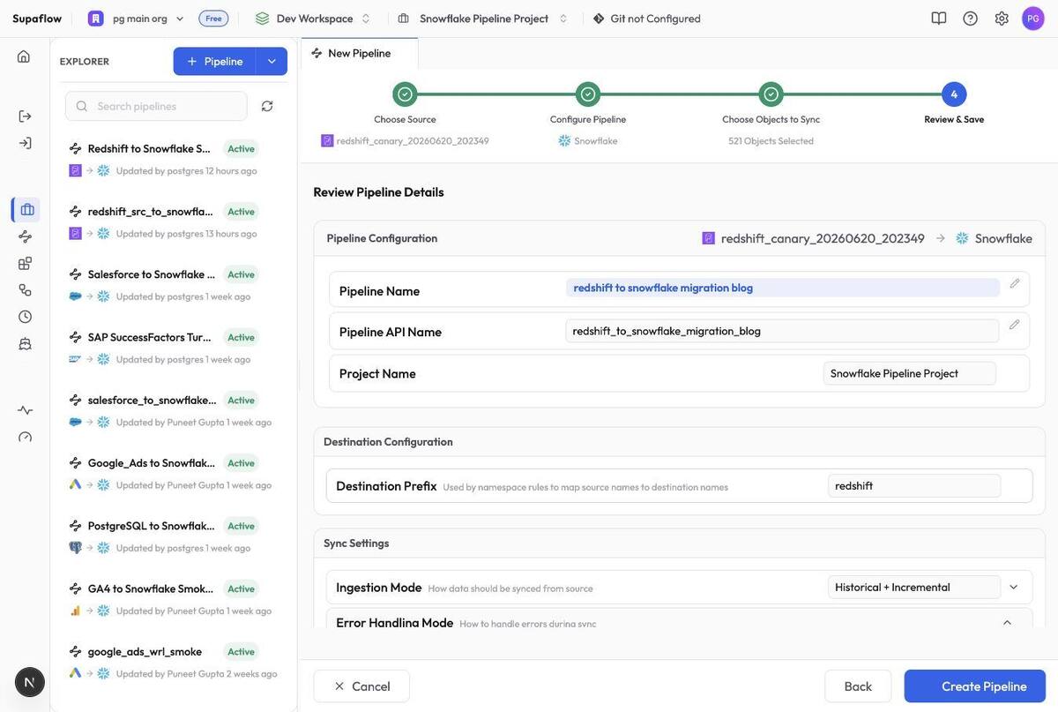Click the completed Choose Objects to Sync step
Viewport: 1058px width, 712px height.
pos(771,94)
